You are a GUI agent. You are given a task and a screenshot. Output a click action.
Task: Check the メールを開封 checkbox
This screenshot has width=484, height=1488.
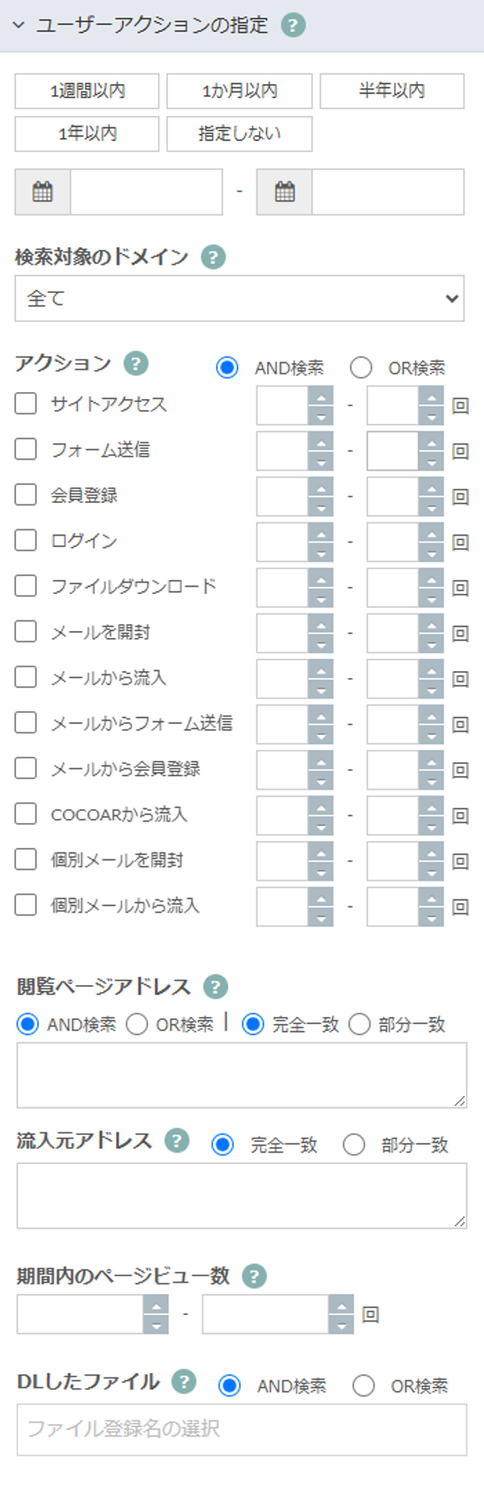26,631
